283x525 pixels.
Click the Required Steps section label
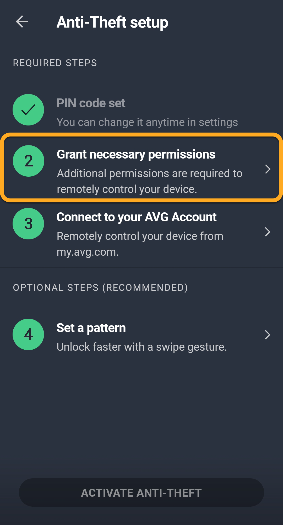[x=55, y=63]
